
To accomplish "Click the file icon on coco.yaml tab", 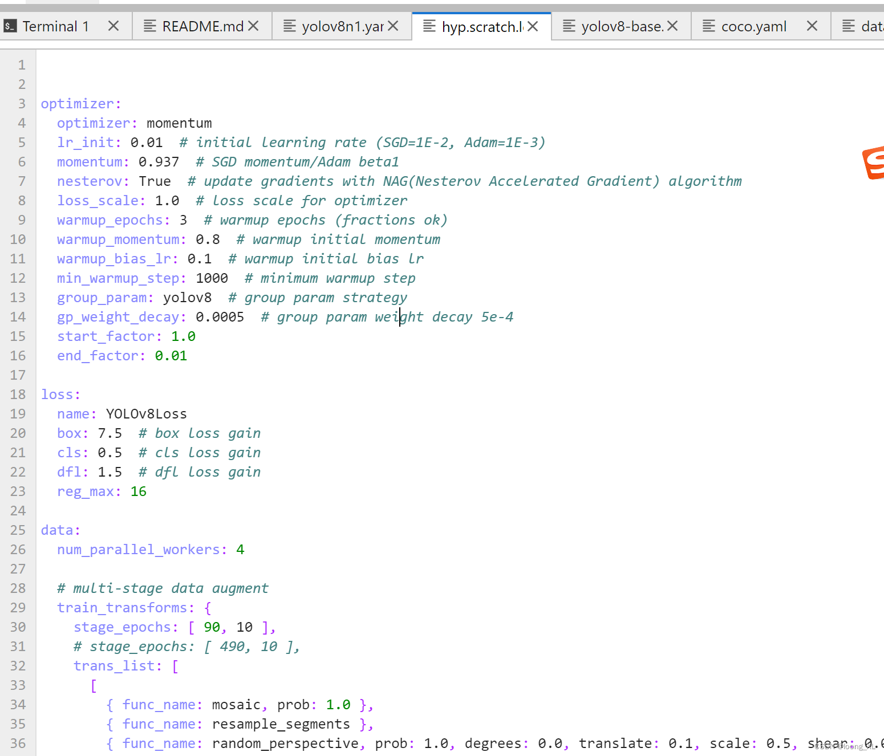I will coord(708,26).
